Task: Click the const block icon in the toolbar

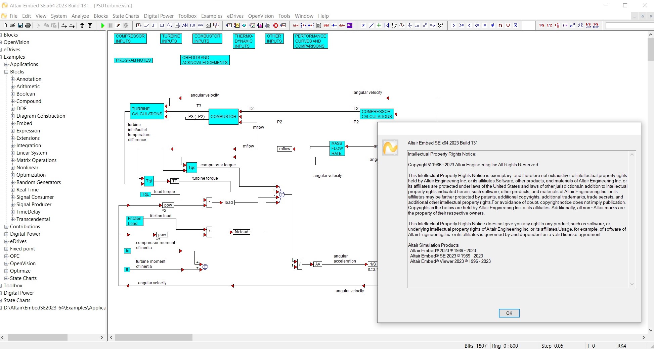Action: [x=139, y=25]
